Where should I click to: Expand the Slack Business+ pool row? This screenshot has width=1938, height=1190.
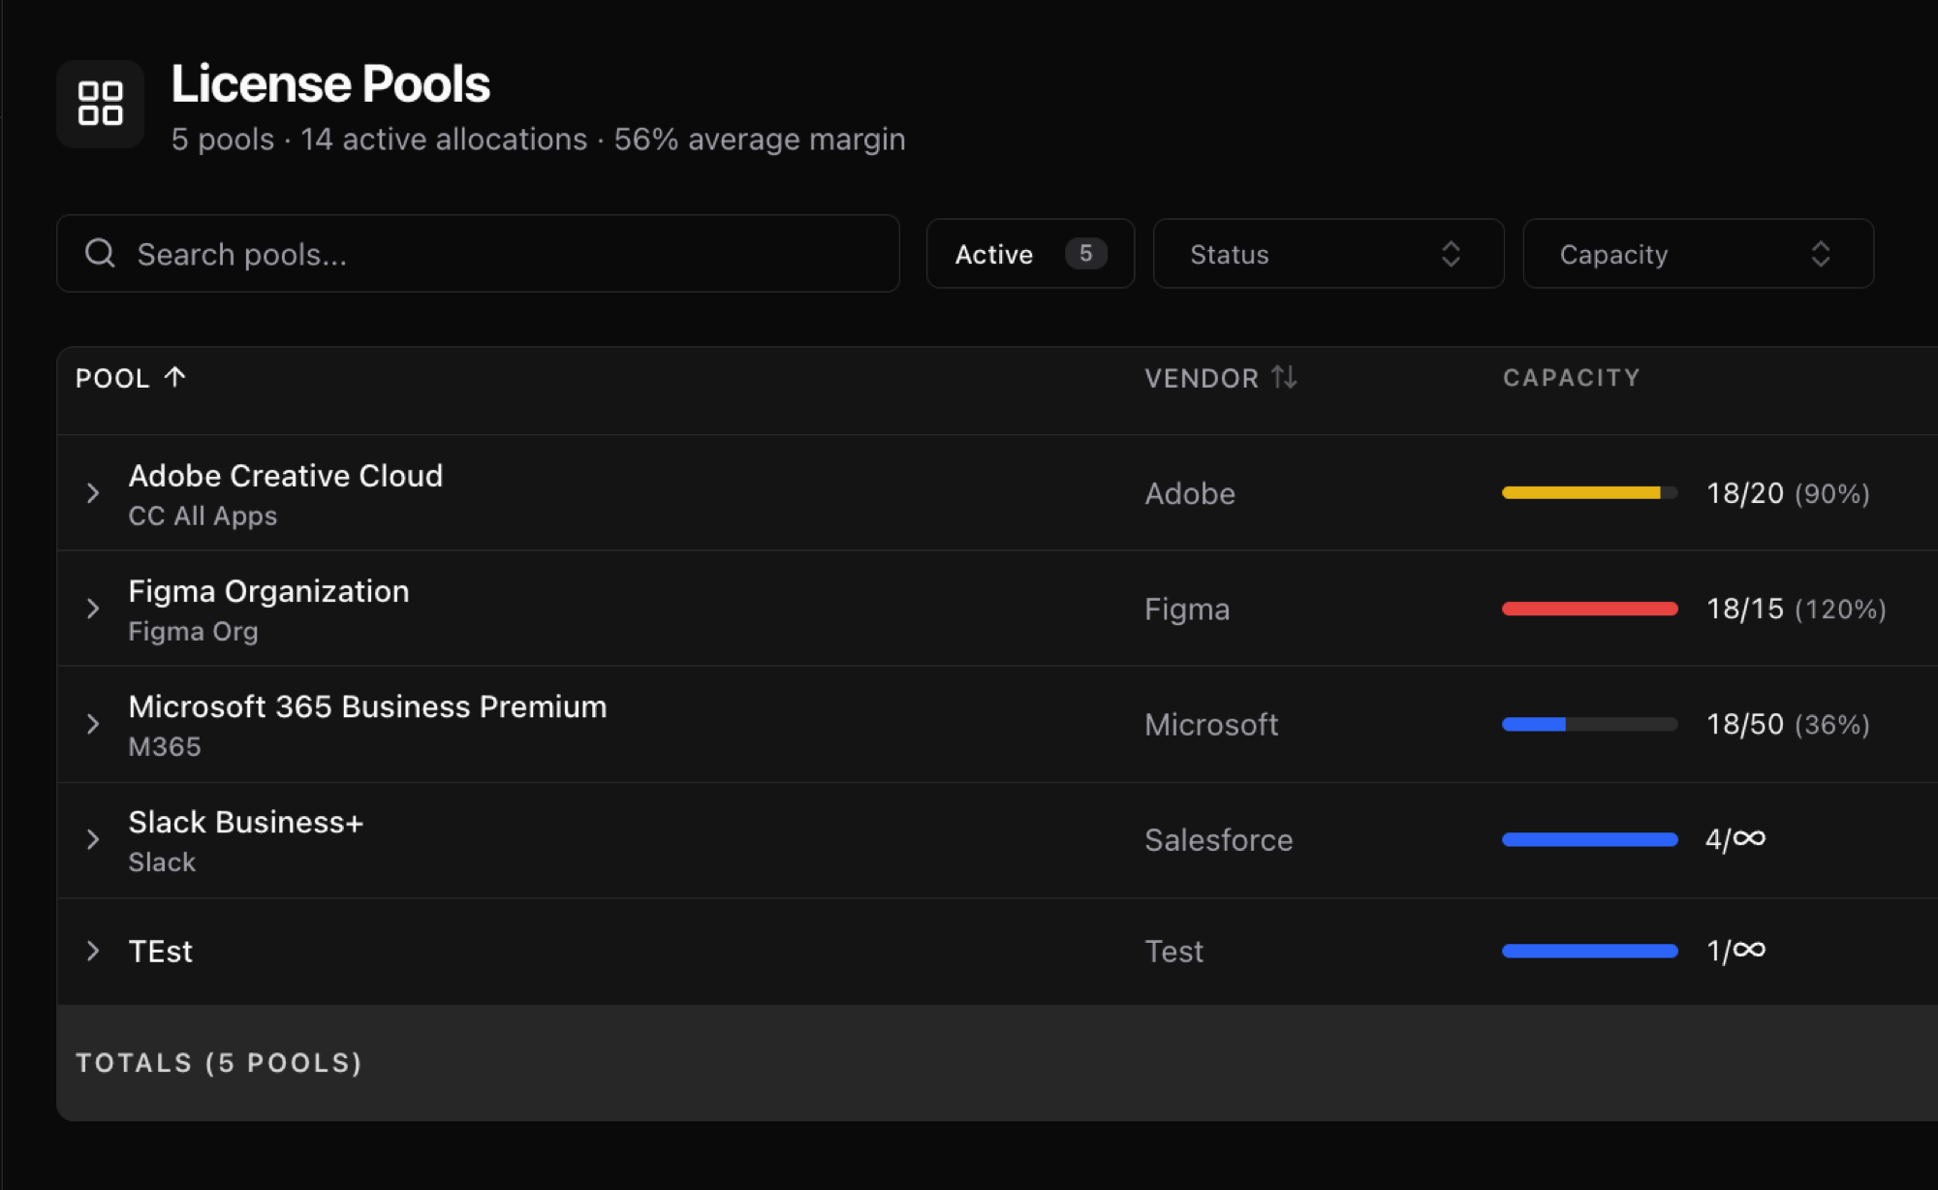click(93, 839)
